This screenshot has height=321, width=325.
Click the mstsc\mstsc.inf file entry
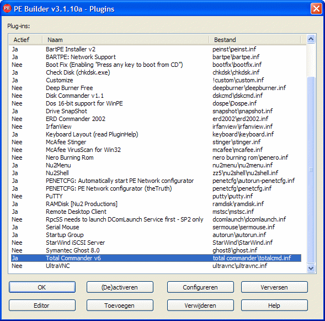point(233,212)
